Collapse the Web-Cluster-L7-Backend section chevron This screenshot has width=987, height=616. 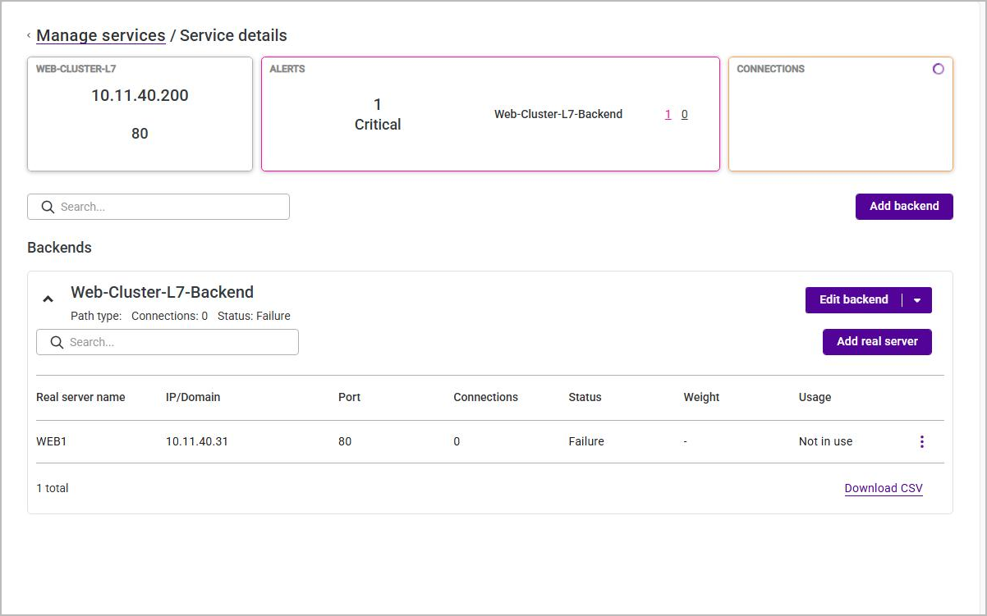(x=48, y=300)
